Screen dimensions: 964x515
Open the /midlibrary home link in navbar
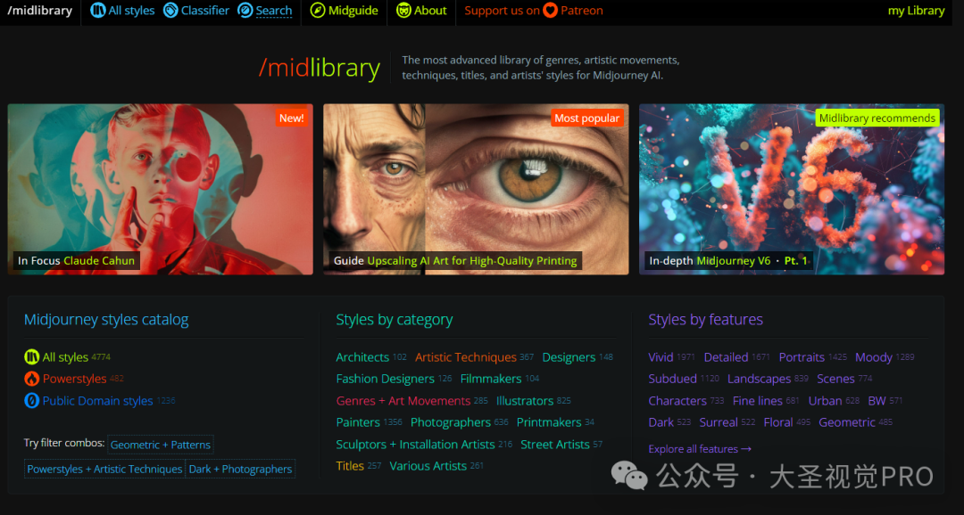click(x=40, y=11)
